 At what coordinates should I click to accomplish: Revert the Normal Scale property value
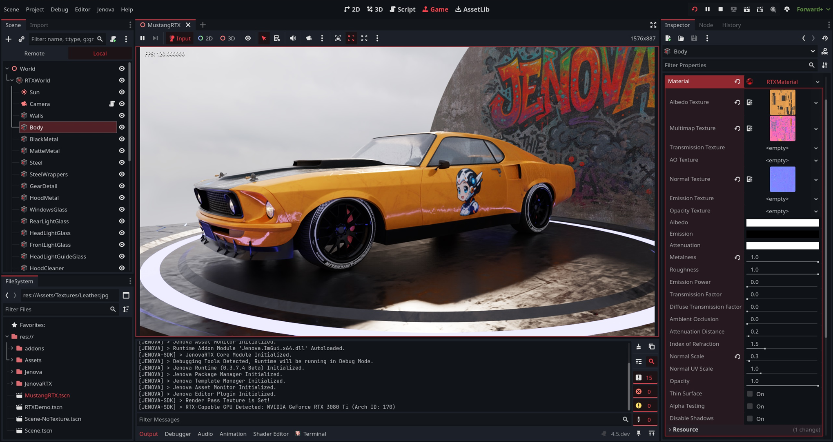coord(737,356)
